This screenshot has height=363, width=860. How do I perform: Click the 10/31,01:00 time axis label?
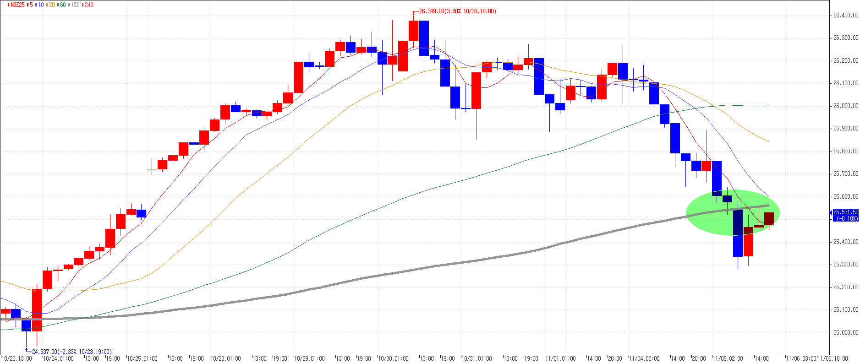pyautogui.click(x=477, y=359)
